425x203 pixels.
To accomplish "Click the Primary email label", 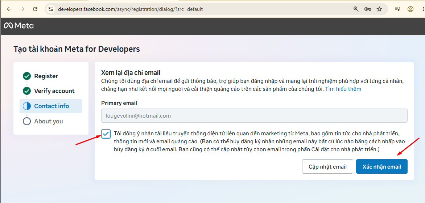I will pyautogui.click(x=119, y=103).
